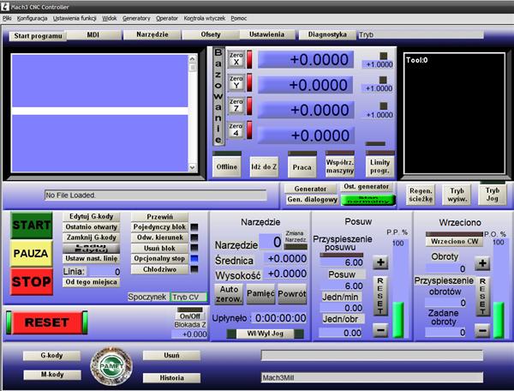Image resolution: width=514 pixels, height=391 pixels.
Task: Toggle Chłodziwo coolant
Action: coord(159,269)
